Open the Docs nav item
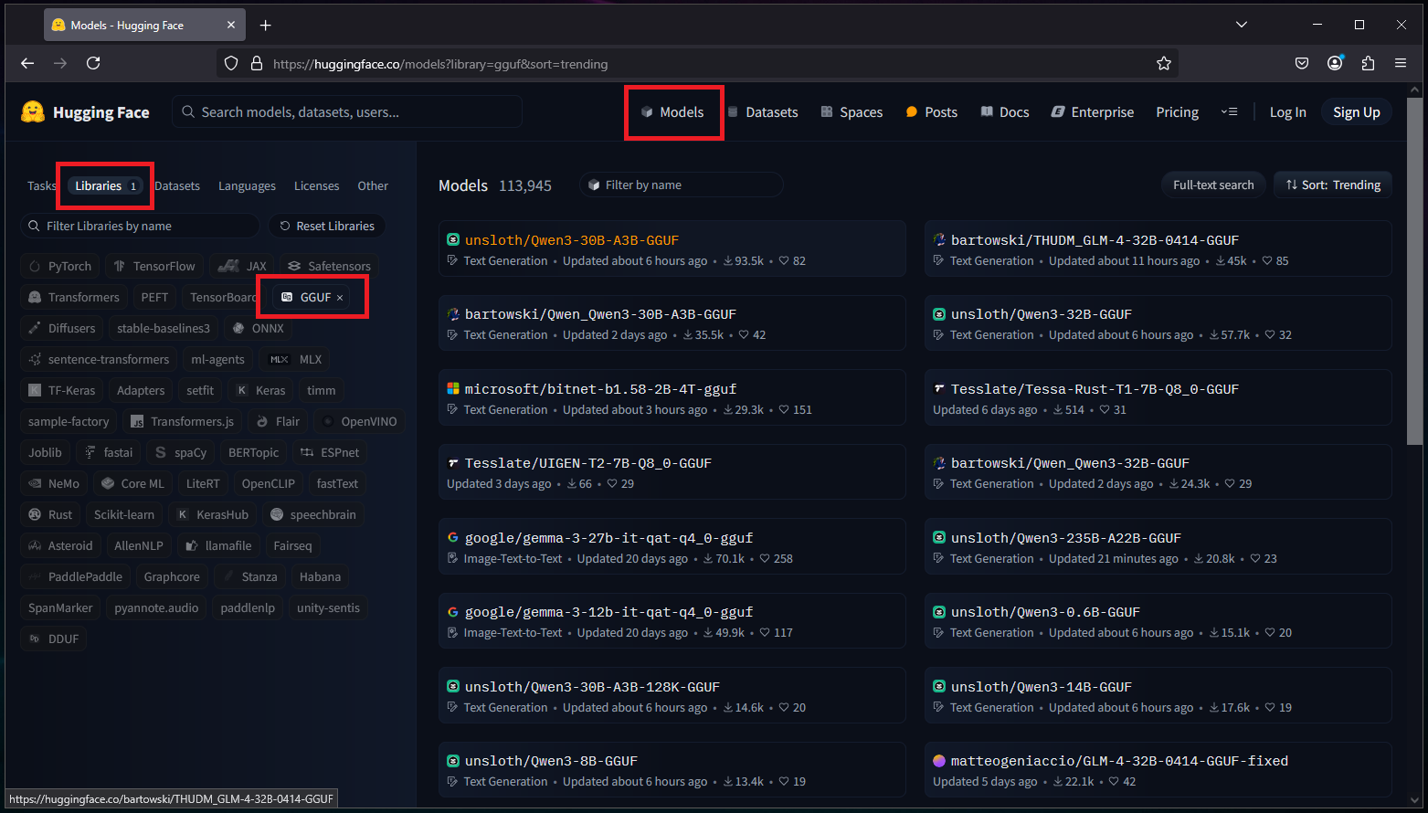1428x813 pixels. [x=1005, y=112]
